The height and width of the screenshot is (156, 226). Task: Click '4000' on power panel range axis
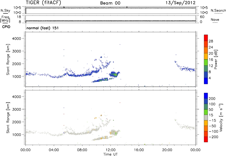[x=17, y=39]
